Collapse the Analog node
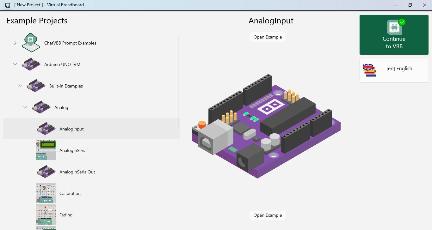 pos(25,107)
